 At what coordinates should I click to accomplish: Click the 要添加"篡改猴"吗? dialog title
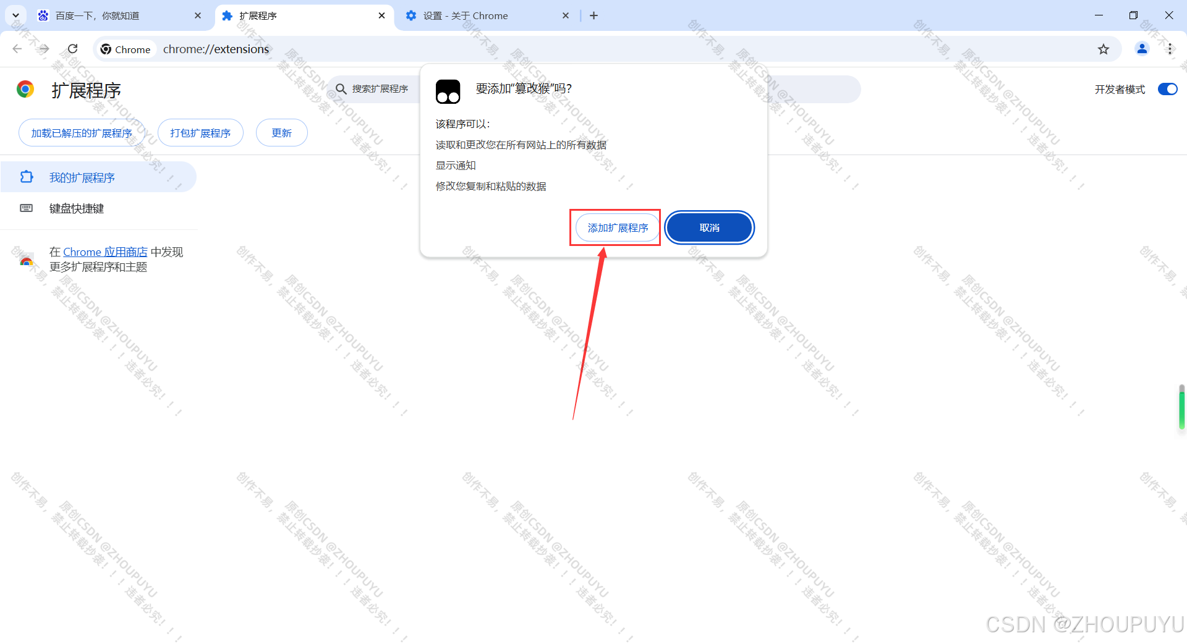point(524,88)
